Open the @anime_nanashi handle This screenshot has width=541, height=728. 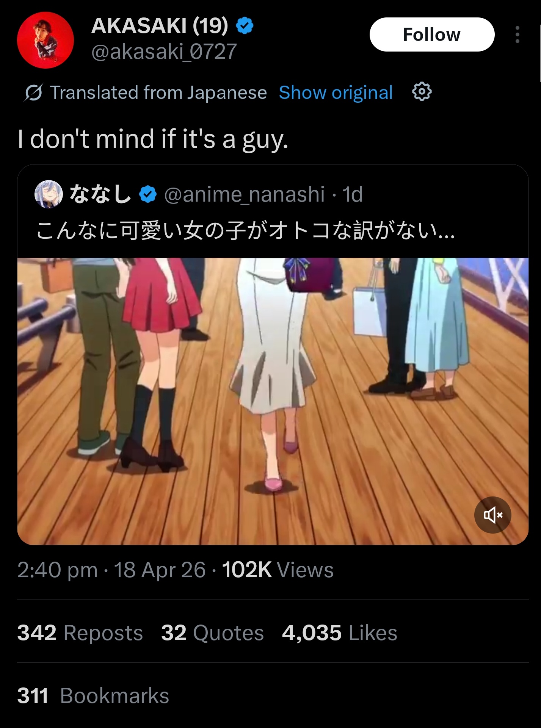click(244, 194)
